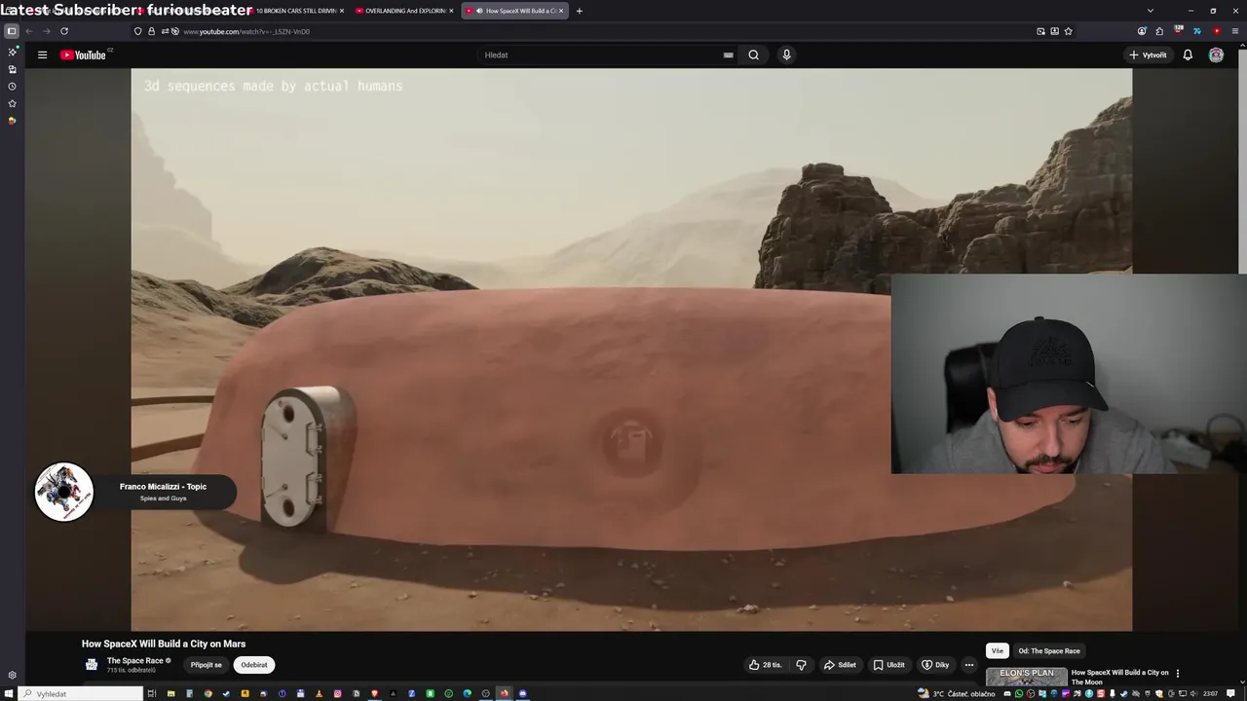The image size is (1247, 701).
Task: Share the video via Sdílet
Action: pyautogui.click(x=840, y=665)
